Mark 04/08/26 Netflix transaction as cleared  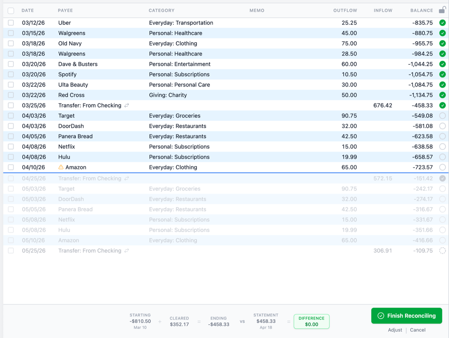[x=442, y=146]
